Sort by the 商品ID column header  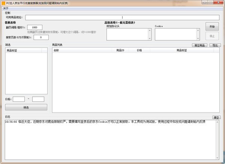coord(120,50)
